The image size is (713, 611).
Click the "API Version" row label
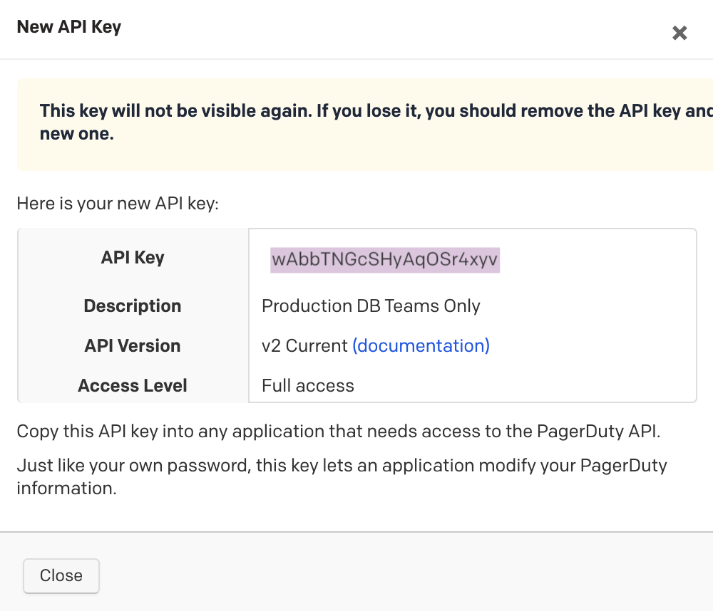click(133, 346)
